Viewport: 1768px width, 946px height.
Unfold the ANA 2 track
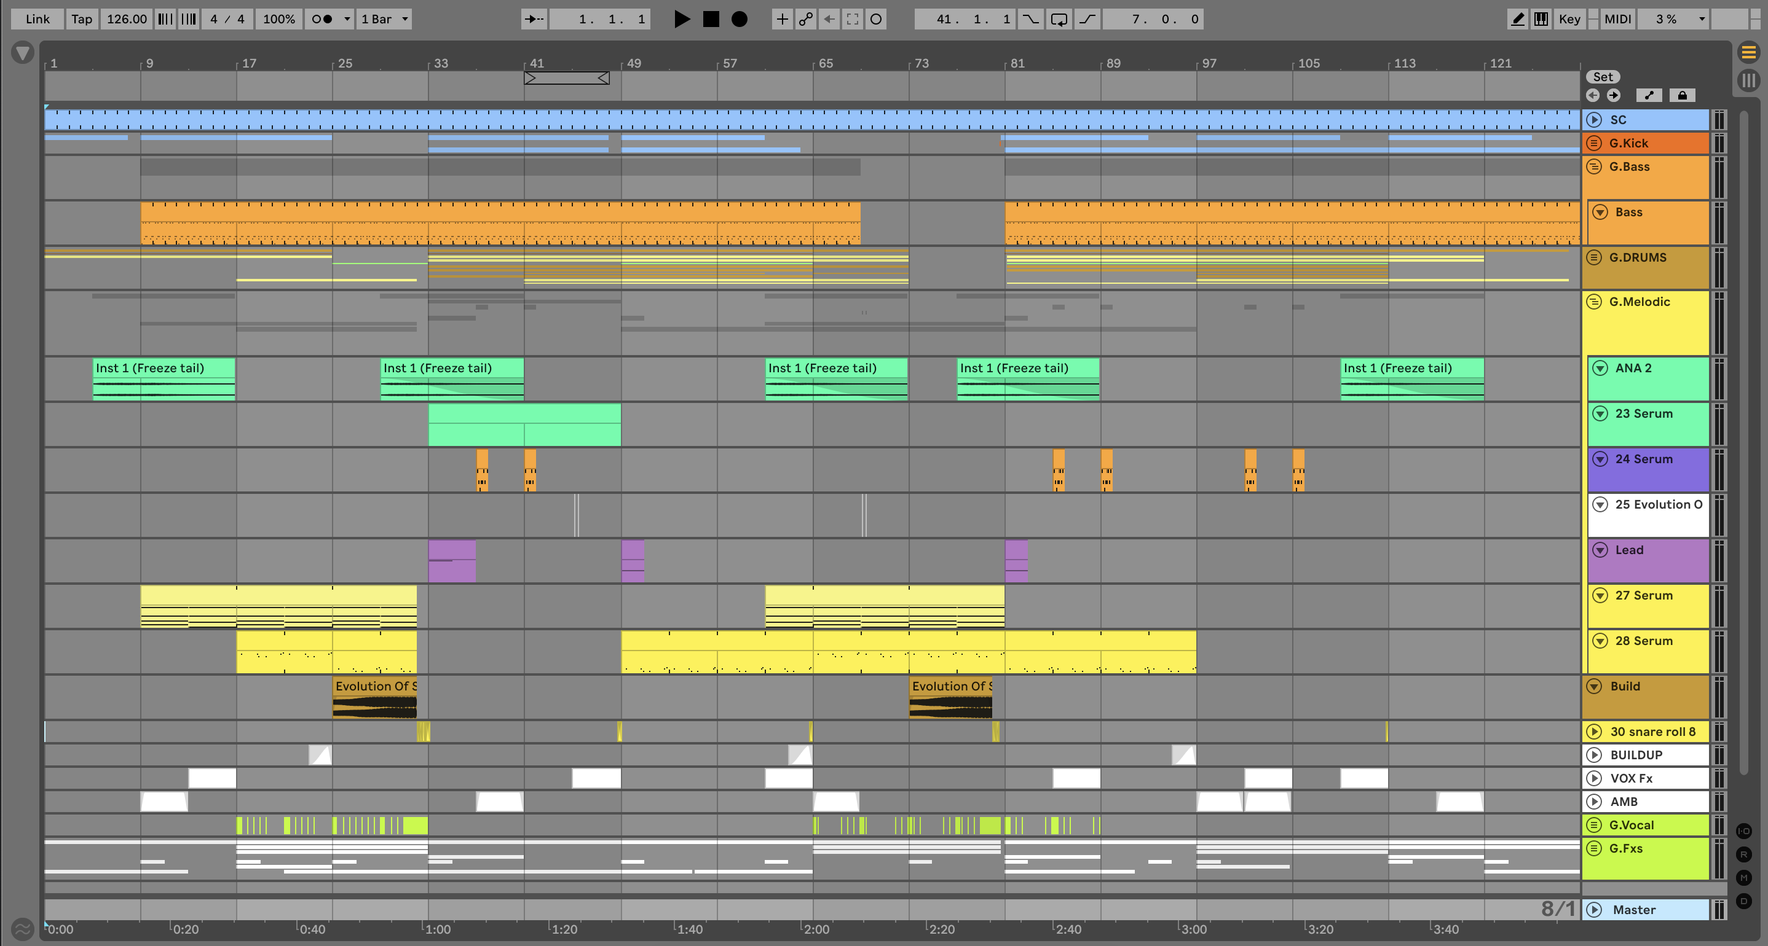tap(1600, 369)
